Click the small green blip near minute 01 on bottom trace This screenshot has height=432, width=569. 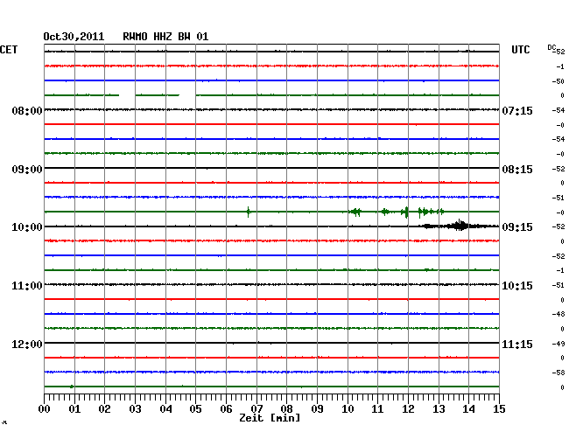click(72, 387)
